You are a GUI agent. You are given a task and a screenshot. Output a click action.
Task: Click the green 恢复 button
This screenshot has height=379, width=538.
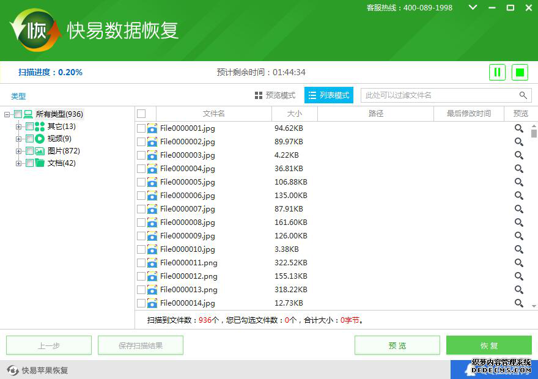(x=488, y=345)
